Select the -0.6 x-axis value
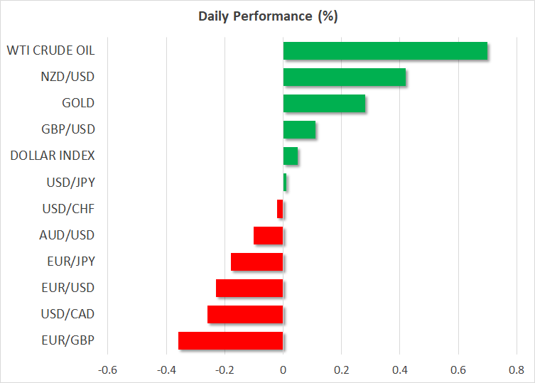The width and height of the screenshot is (535, 383). [x=107, y=370]
